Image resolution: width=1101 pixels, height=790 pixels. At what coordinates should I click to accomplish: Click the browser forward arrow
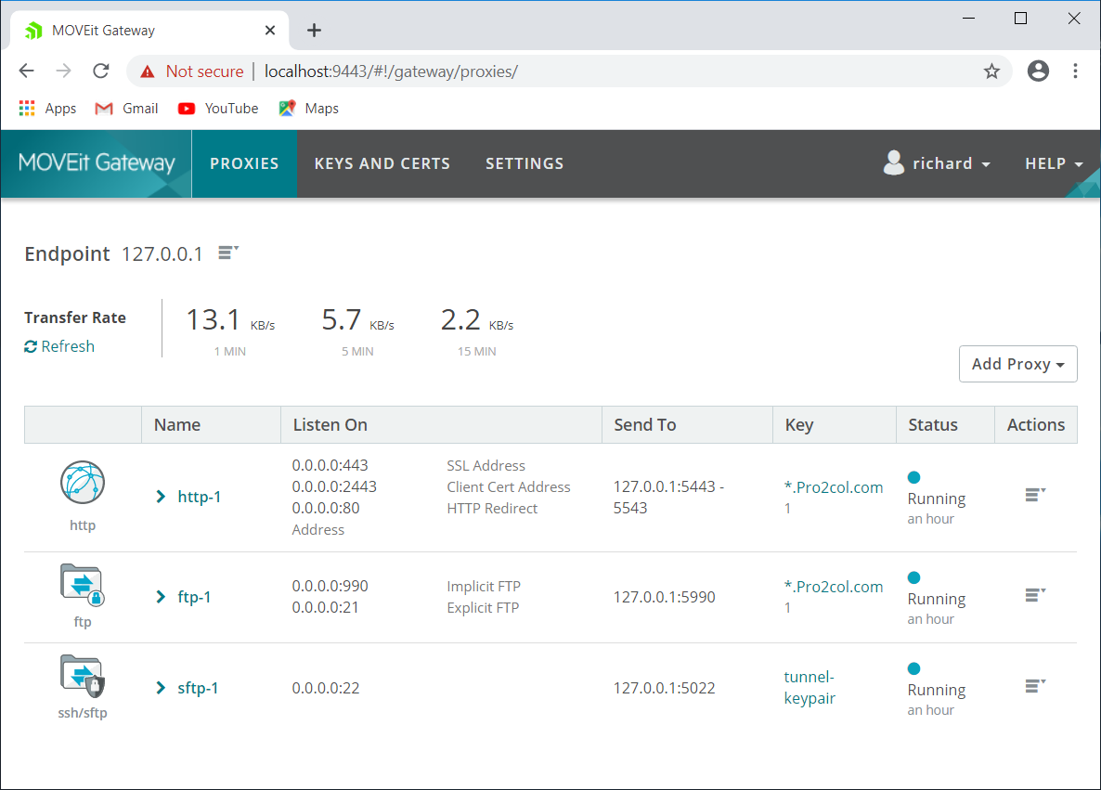[x=64, y=71]
